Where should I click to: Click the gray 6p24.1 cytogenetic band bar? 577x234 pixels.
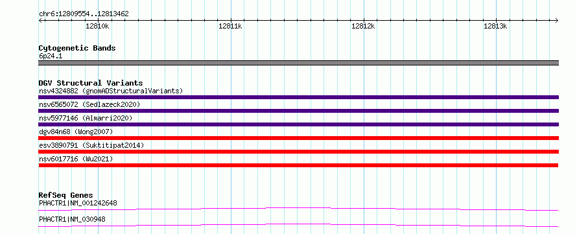(x=298, y=63)
